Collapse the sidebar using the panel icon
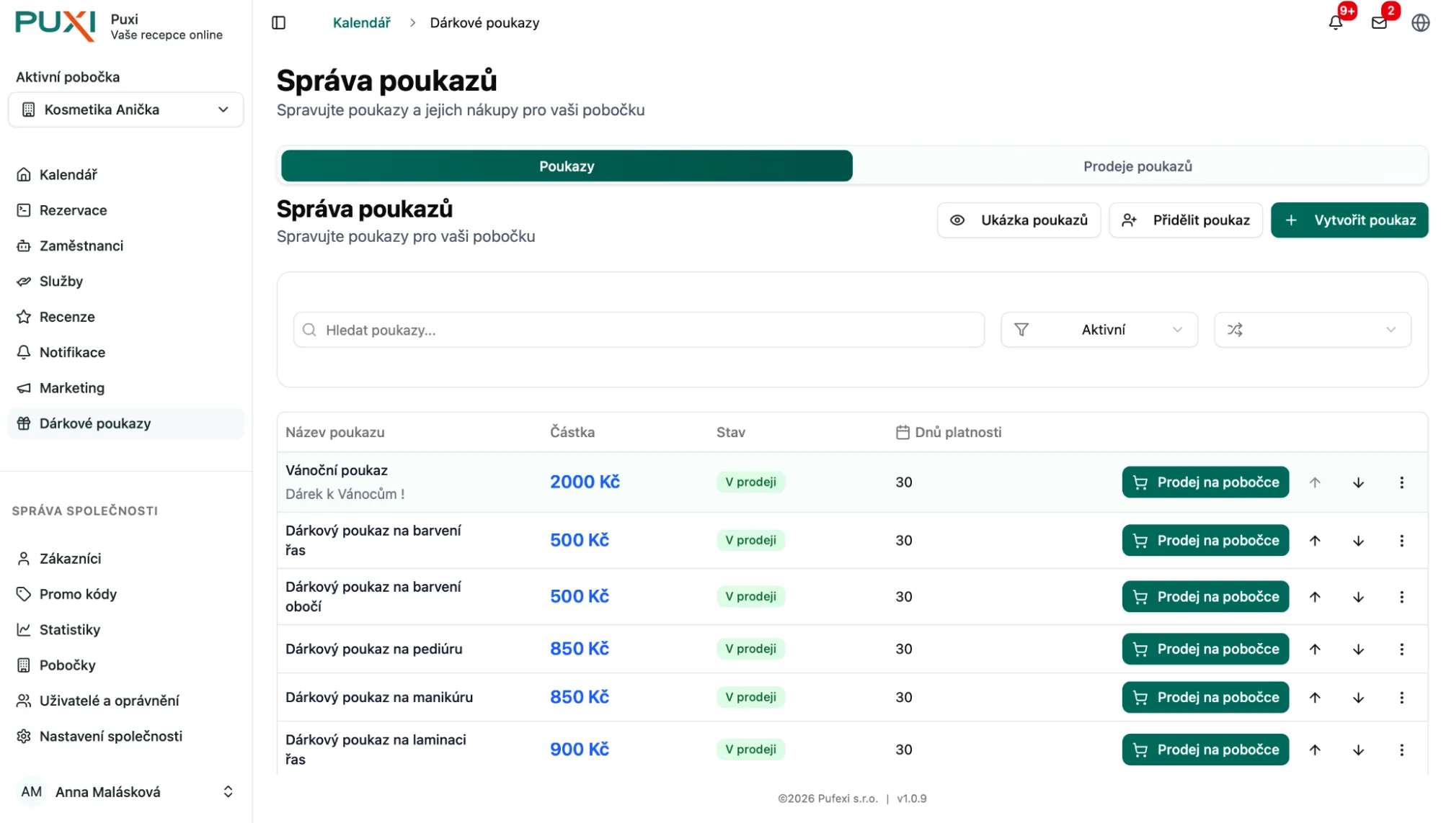The image size is (1441, 823). 278,22
